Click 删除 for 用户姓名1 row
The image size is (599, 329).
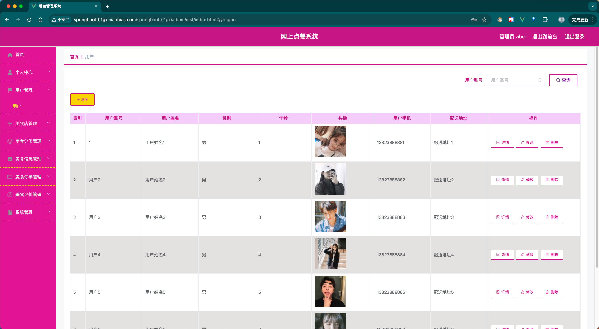(x=552, y=143)
